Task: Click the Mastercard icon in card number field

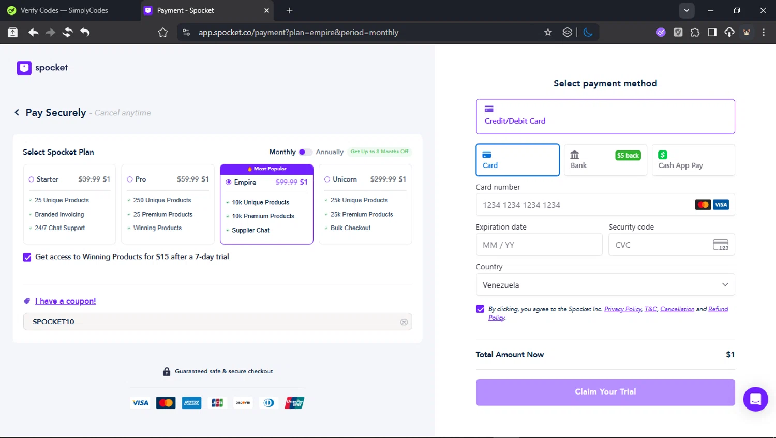Action: point(703,205)
